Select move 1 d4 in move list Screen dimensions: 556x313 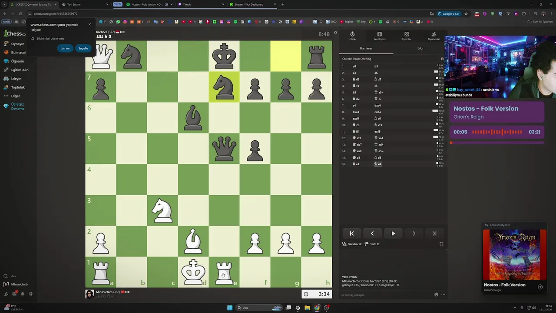[x=354, y=67]
